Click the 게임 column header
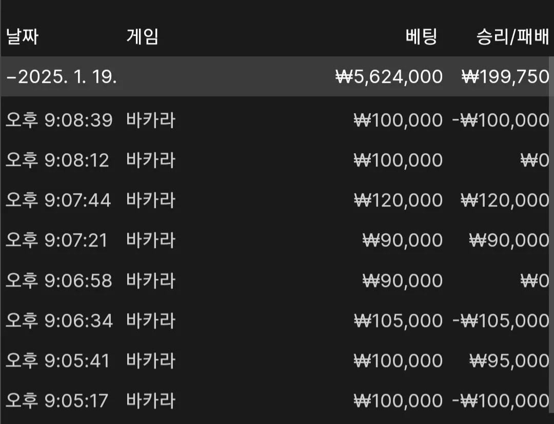The width and height of the screenshot is (554, 424). [x=143, y=36]
